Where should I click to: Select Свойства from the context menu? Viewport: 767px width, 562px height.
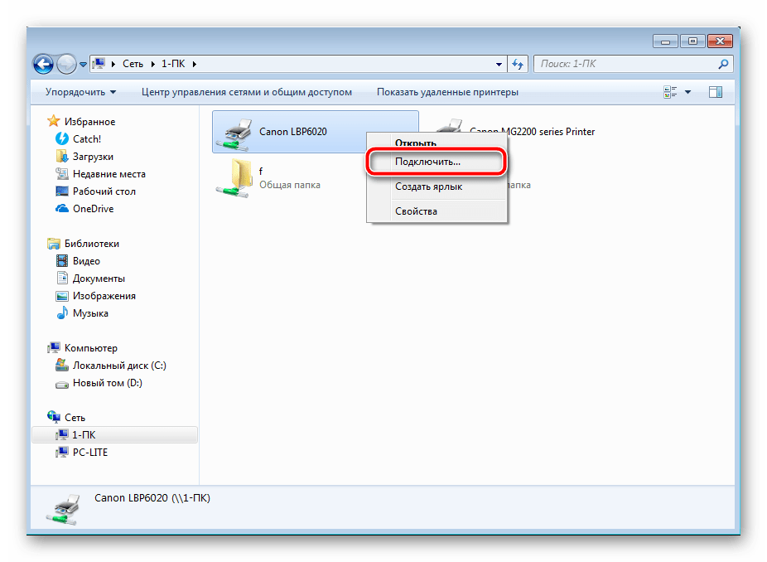coord(416,211)
